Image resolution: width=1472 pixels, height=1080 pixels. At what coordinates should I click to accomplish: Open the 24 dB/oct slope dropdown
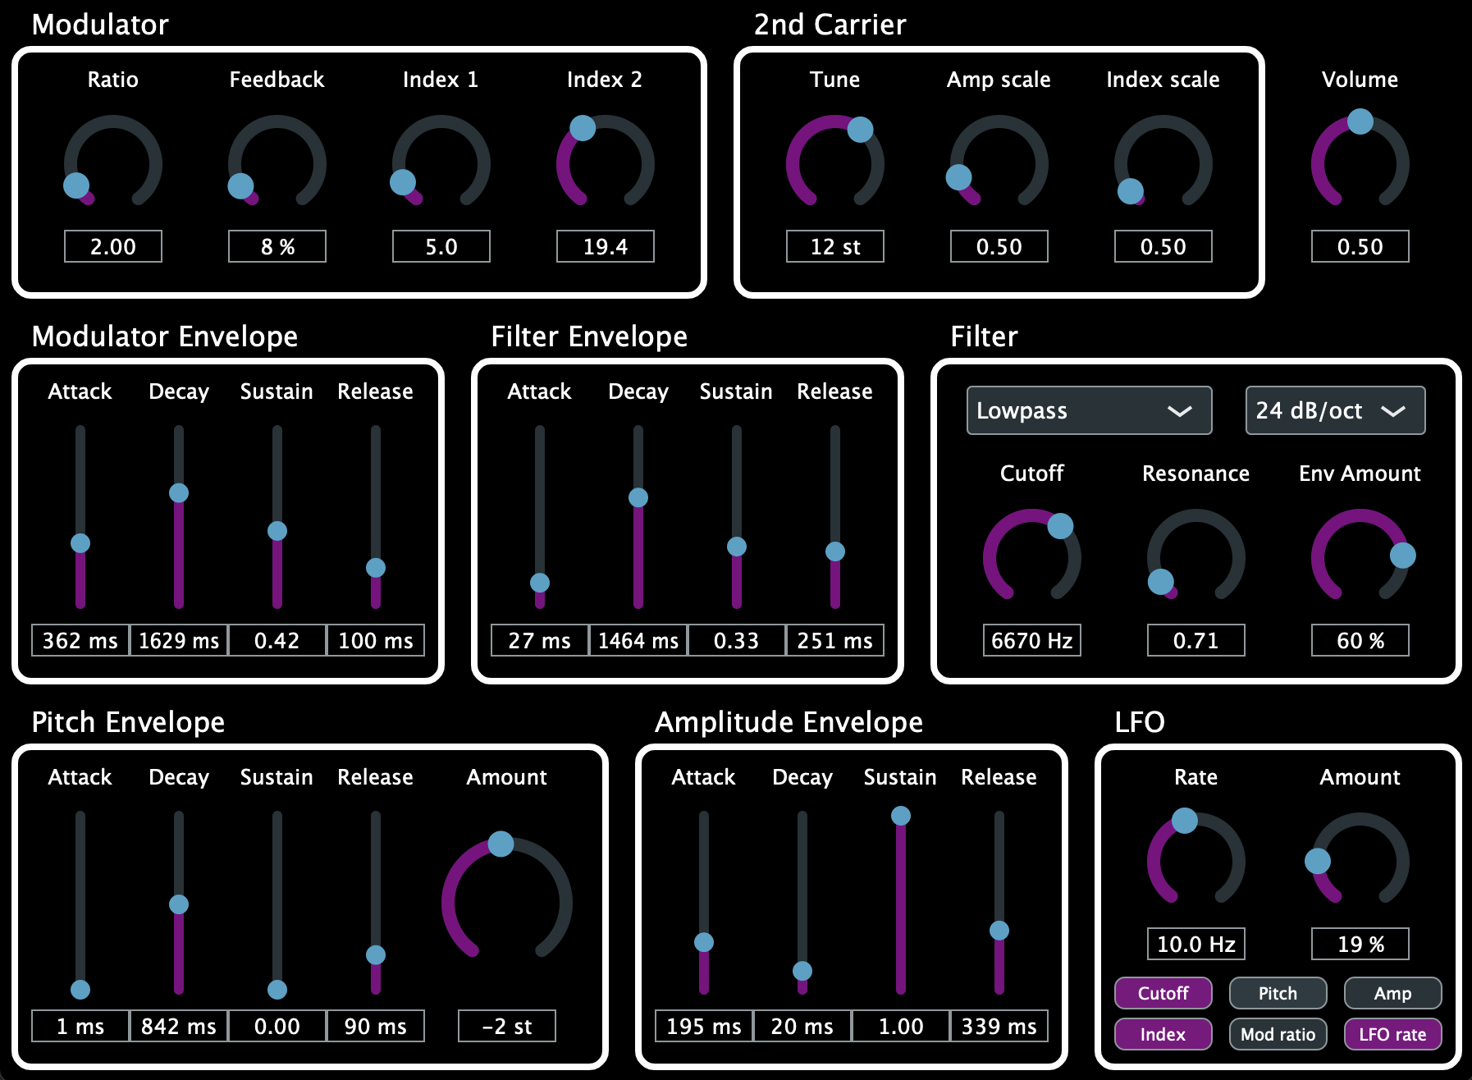pyautogui.click(x=1334, y=410)
